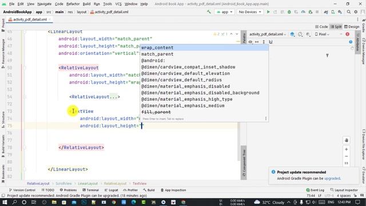
Task: Open the Pixel device dropdown
Action: pos(322,34)
